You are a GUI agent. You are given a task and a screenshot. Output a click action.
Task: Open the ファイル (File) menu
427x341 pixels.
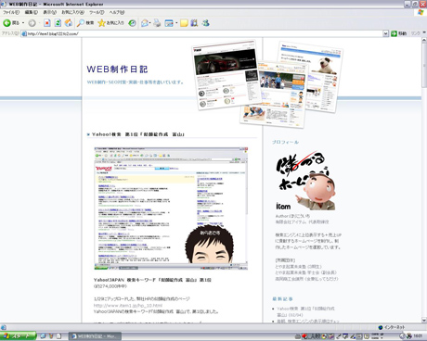[x=11, y=12]
